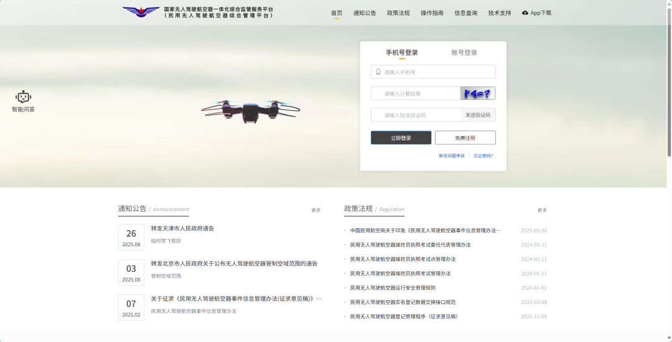Open the 账号问题申诉 link
Viewport: 672px width, 342px height.
tap(451, 156)
